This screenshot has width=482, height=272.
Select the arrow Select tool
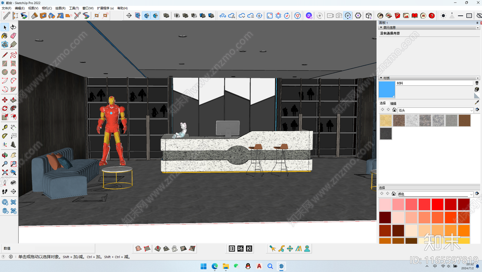click(x=5, y=27)
